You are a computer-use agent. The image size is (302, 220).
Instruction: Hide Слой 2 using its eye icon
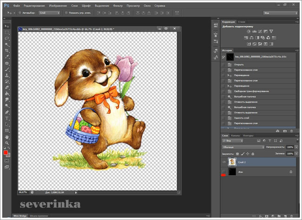(x=224, y=162)
